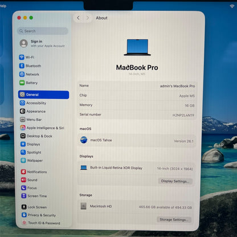
Task: Click the Wi-Fi status icon in menu bar
Action: (232, 6)
